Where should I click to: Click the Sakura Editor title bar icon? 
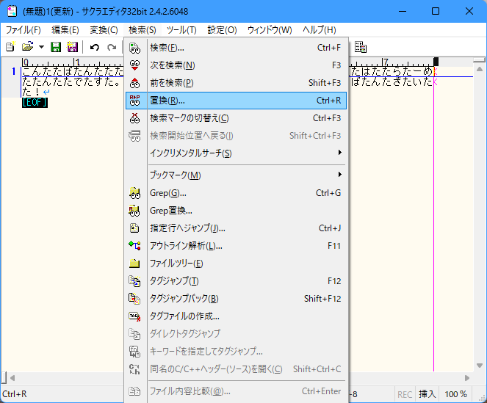(x=12, y=12)
